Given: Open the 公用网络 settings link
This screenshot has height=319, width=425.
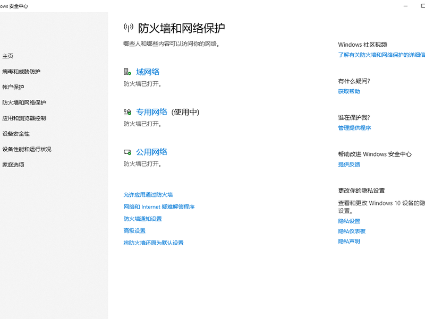Looking at the screenshot, I should [151, 152].
